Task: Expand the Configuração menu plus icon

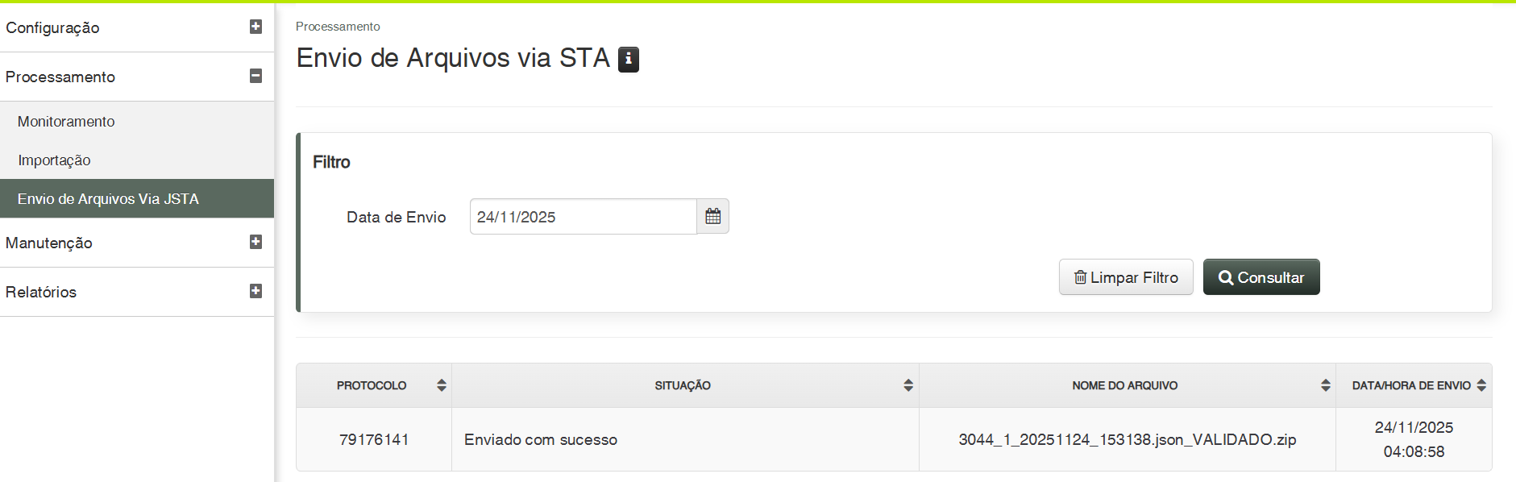Action: (255, 27)
